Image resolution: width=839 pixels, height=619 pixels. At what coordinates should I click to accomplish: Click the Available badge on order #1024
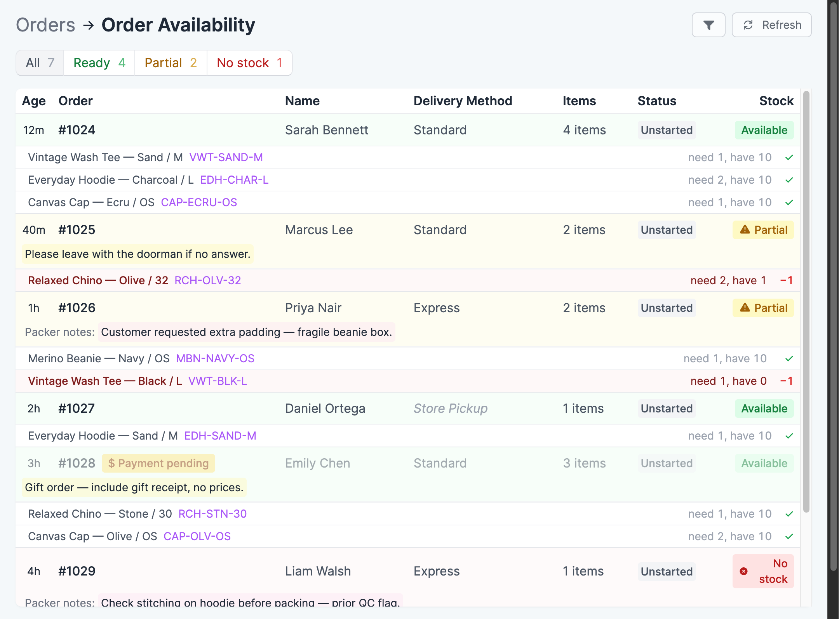pos(764,130)
